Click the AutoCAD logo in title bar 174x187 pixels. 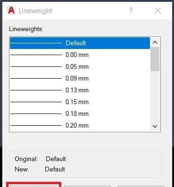(x=11, y=11)
